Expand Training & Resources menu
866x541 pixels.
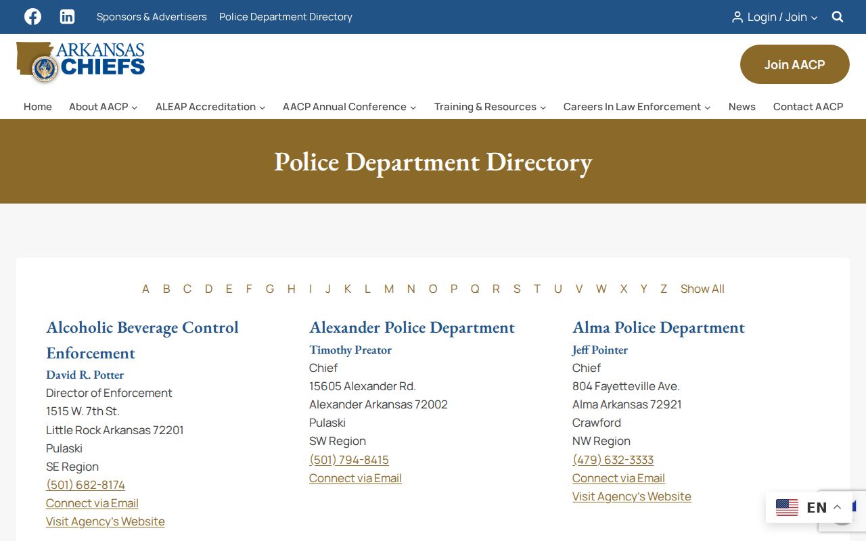(x=490, y=107)
